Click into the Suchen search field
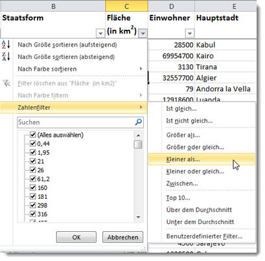Viewport: 265px width, 261px height. pos(76,122)
